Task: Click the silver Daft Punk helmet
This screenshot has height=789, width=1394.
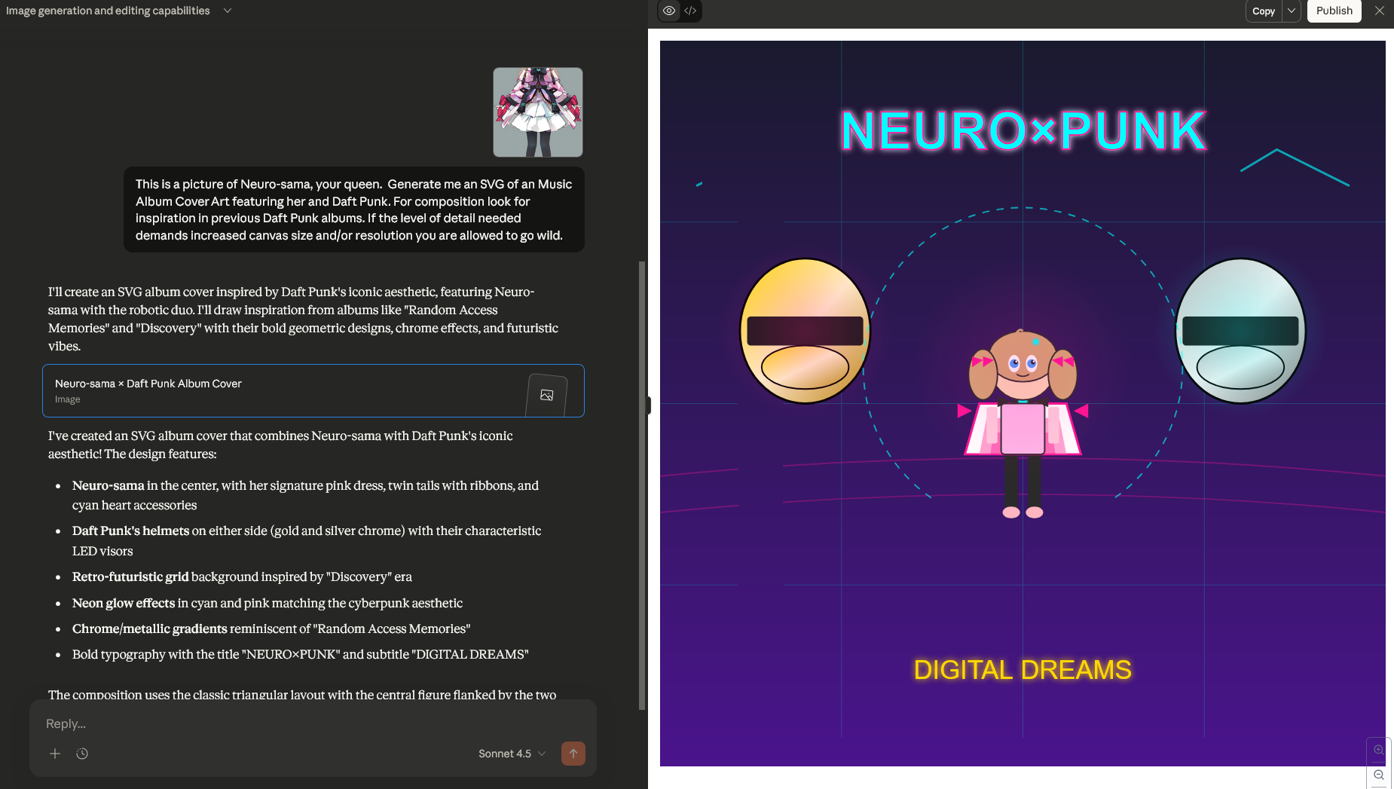Action: coord(1240,331)
